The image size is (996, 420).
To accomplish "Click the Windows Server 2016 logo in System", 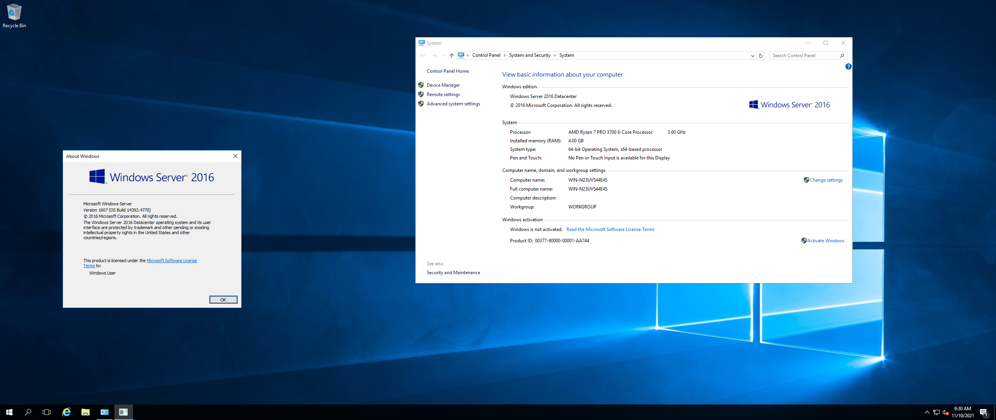I will 789,105.
